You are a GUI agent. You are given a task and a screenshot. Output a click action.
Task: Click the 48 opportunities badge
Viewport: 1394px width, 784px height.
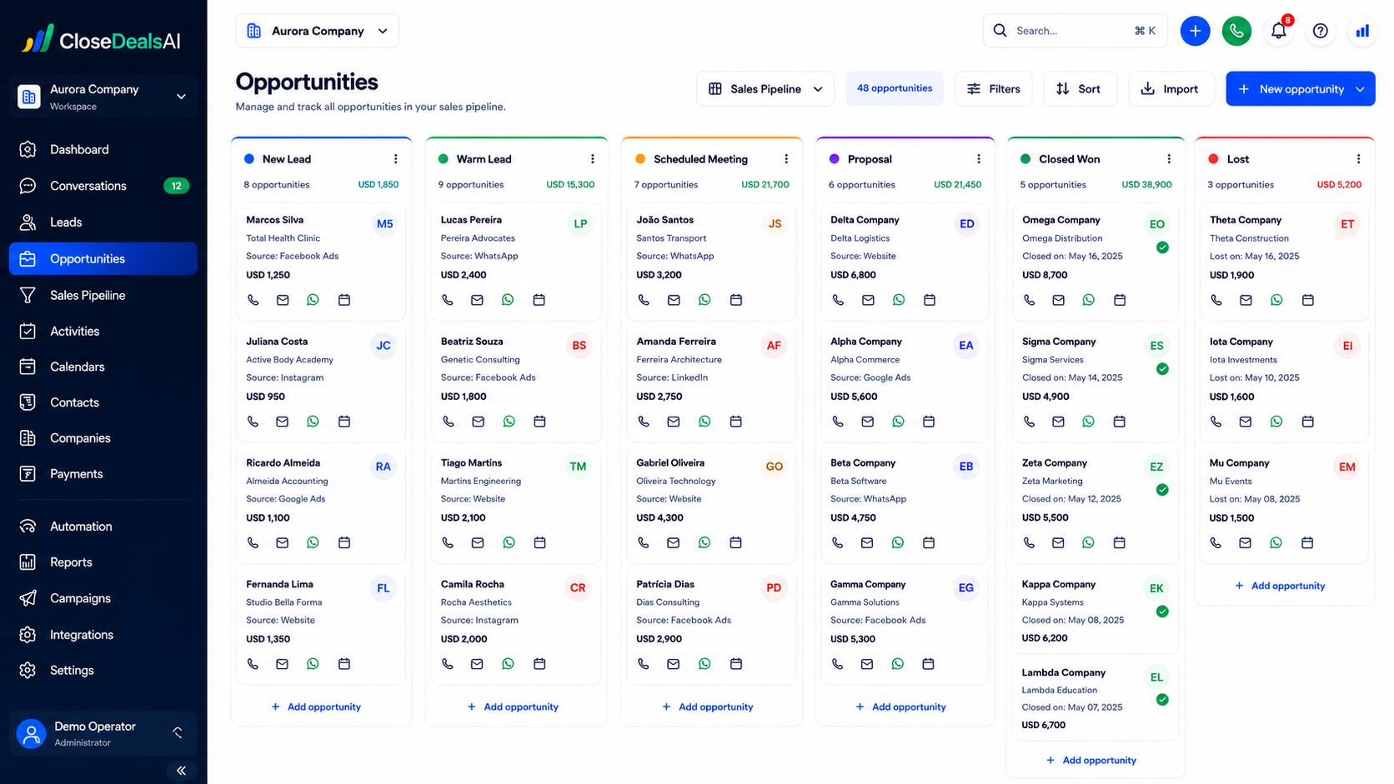click(895, 88)
